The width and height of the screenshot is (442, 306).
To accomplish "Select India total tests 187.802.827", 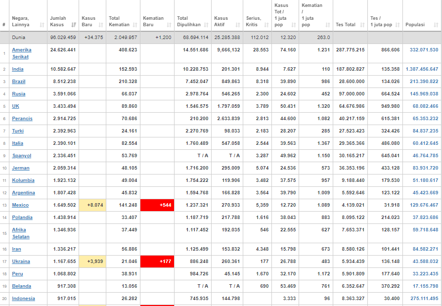I will pyautogui.click(x=351, y=69).
